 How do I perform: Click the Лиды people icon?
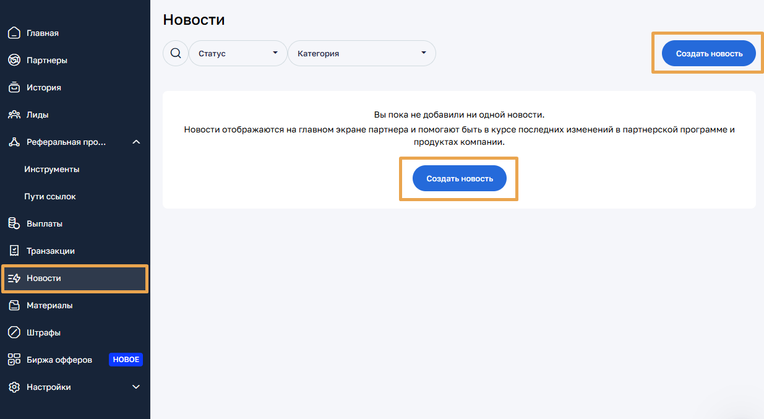[x=14, y=115]
